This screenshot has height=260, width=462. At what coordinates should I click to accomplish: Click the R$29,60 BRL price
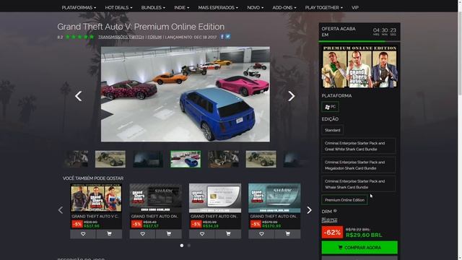[x=364, y=235]
